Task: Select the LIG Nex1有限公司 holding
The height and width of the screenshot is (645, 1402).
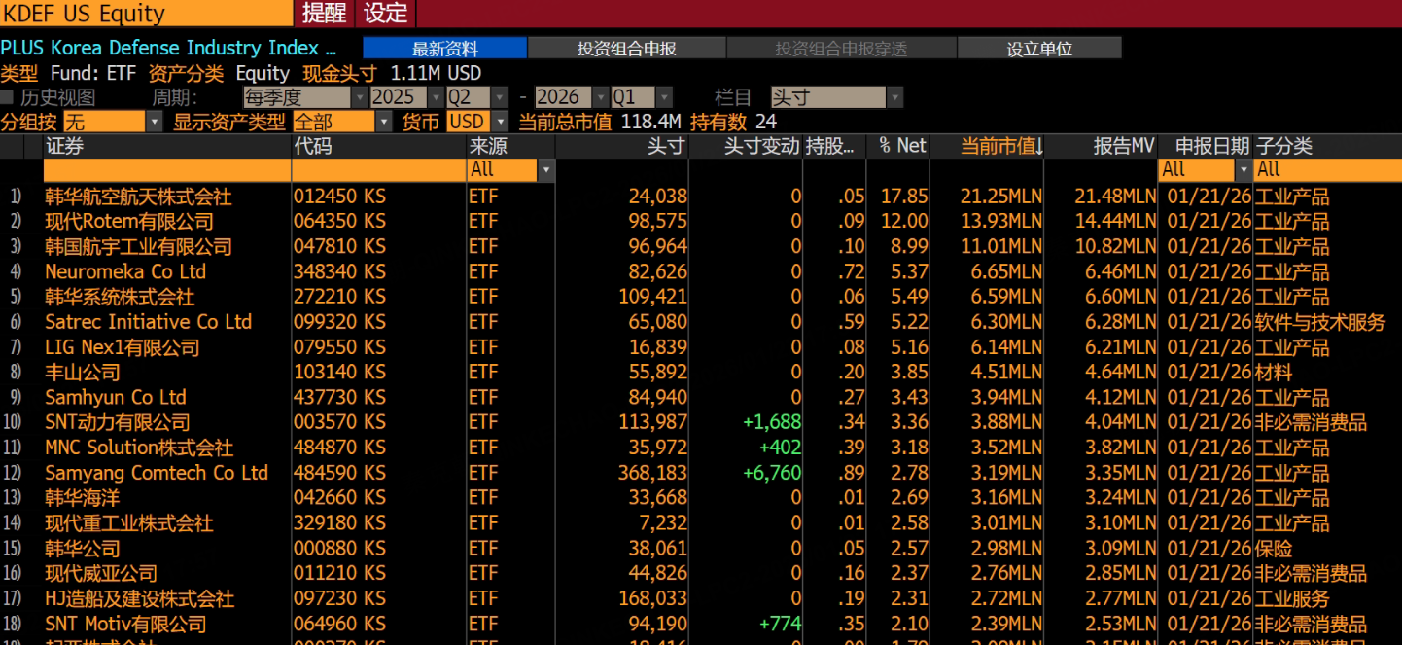Action: (122, 347)
